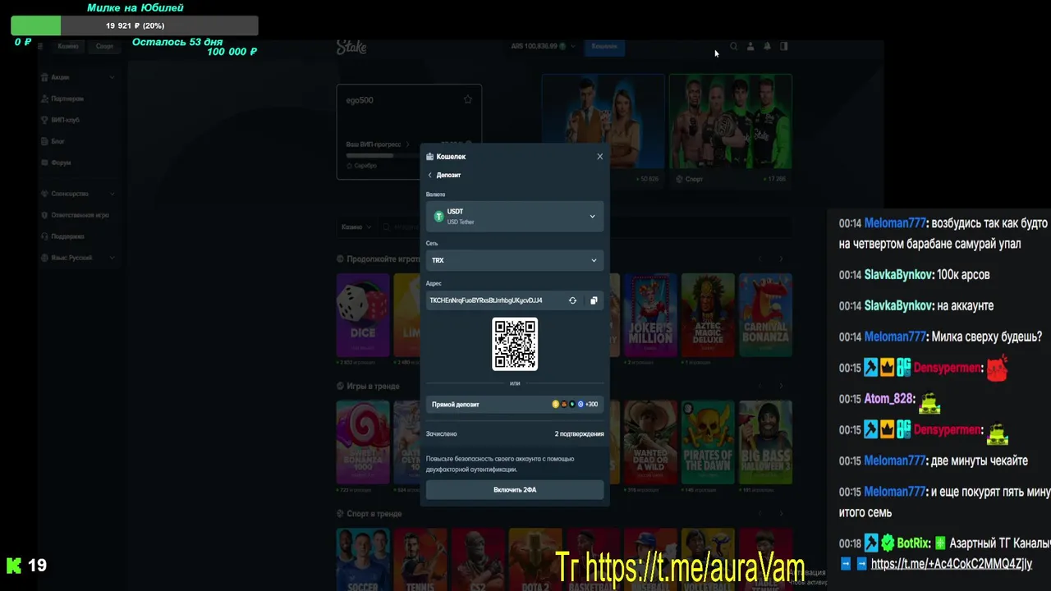Click SlavkaBynkov's '100к арсов' message name
Screen dimensions: 1051x591
coord(898,274)
